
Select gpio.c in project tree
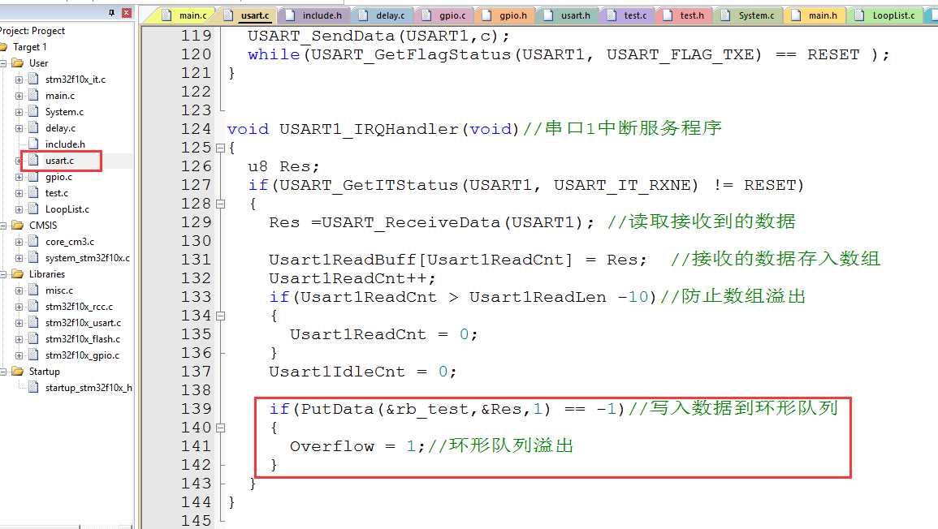pos(58,177)
